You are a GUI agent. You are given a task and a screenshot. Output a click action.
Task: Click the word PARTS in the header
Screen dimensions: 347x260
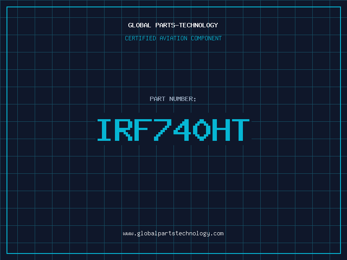pyautogui.click(x=165, y=25)
